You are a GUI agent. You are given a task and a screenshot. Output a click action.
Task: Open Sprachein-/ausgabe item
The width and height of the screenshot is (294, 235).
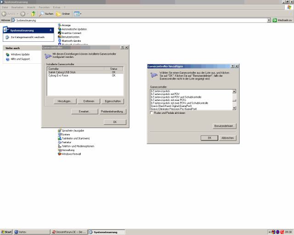coord(71,131)
